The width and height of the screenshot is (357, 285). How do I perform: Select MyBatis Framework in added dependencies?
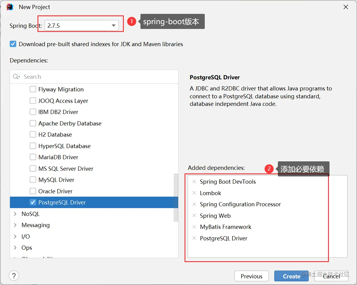tap(225, 227)
